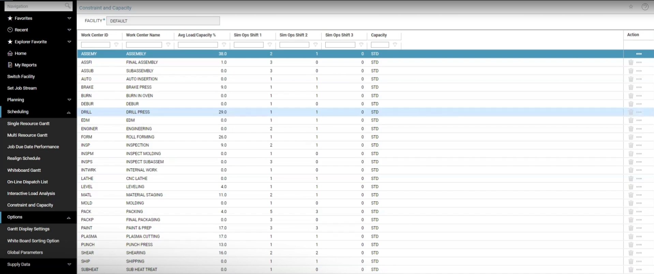Open Global Parameters option
Viewport: 654px width, 274px height.
[x=25, y=253]
